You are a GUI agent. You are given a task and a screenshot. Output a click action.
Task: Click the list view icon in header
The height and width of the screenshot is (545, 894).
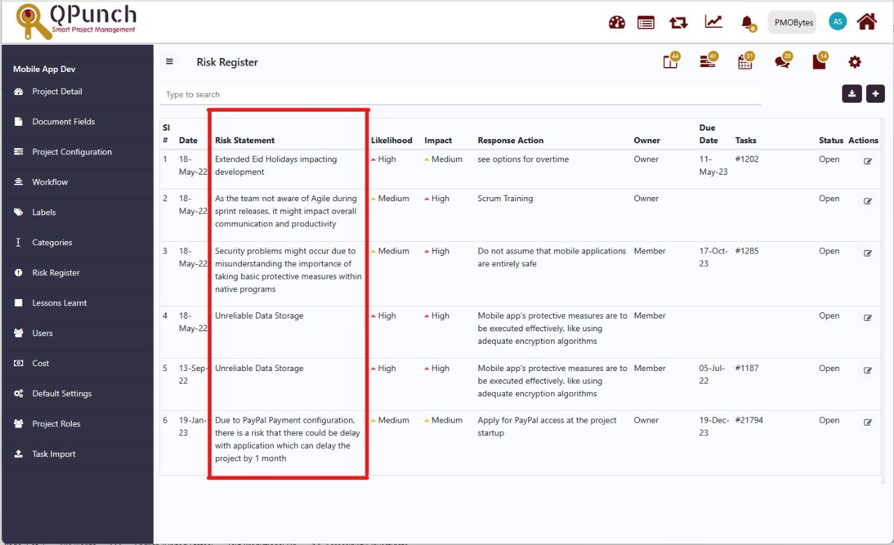(646, 22)
